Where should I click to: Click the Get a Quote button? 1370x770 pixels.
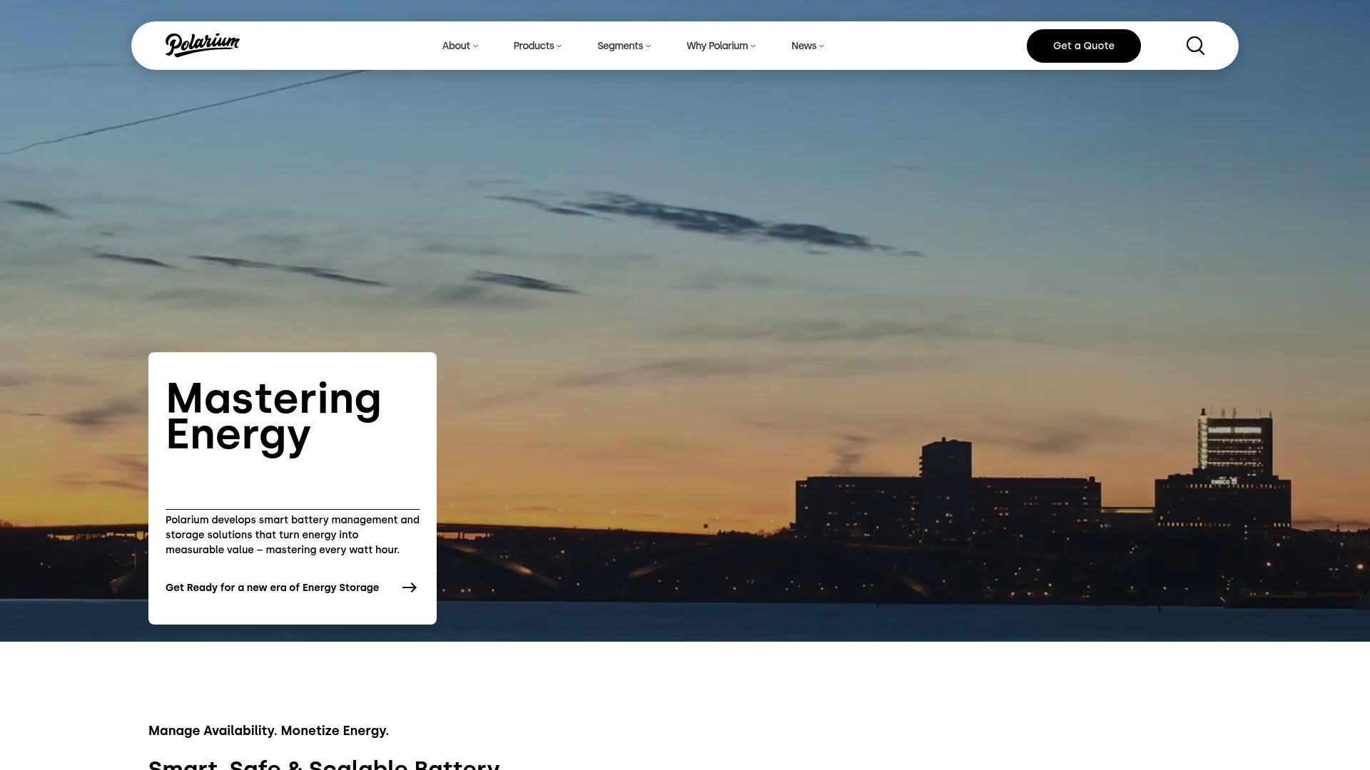click(1083, 46)
